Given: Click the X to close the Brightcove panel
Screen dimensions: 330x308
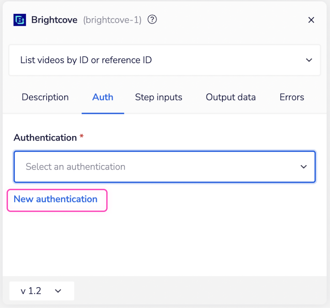Looking at the screenshot, I should (x=311, y=20).
